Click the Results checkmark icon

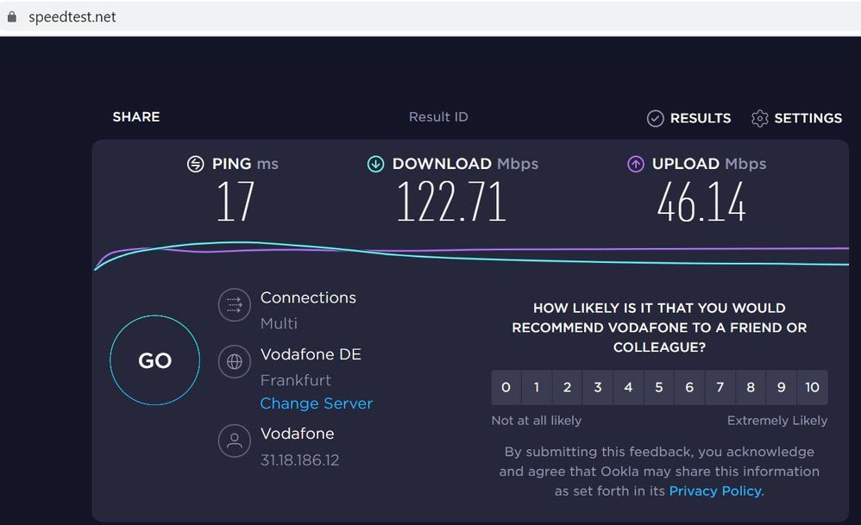tap(655, 118)
